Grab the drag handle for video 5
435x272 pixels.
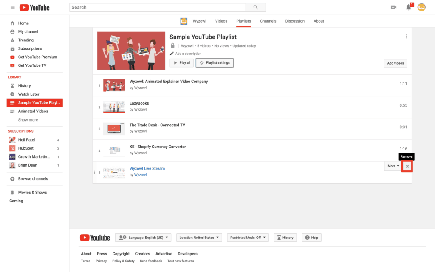[x=94, y=173]
